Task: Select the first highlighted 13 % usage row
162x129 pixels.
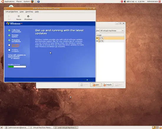Action: (110, 38)
